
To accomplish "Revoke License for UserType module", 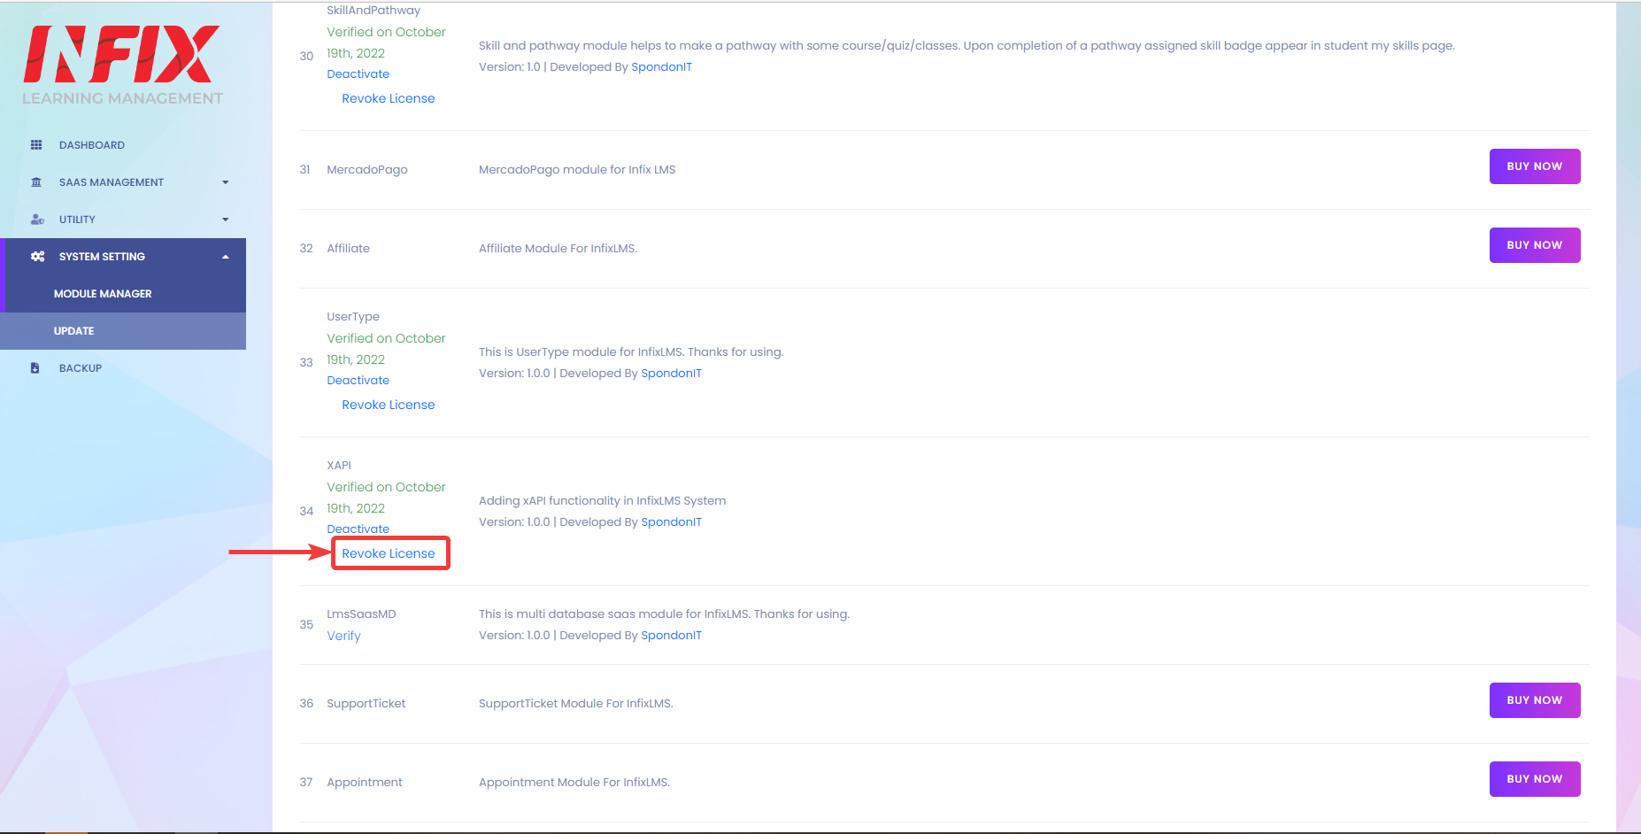I will click(389, 405).
